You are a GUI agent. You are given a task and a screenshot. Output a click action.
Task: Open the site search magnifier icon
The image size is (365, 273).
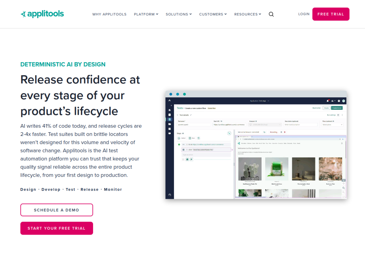tap(271, 14)
